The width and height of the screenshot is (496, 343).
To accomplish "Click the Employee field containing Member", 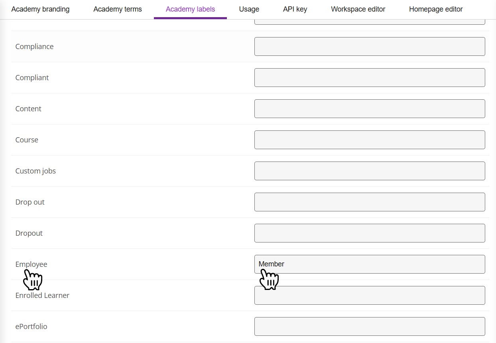I will [x=370, y=264].
